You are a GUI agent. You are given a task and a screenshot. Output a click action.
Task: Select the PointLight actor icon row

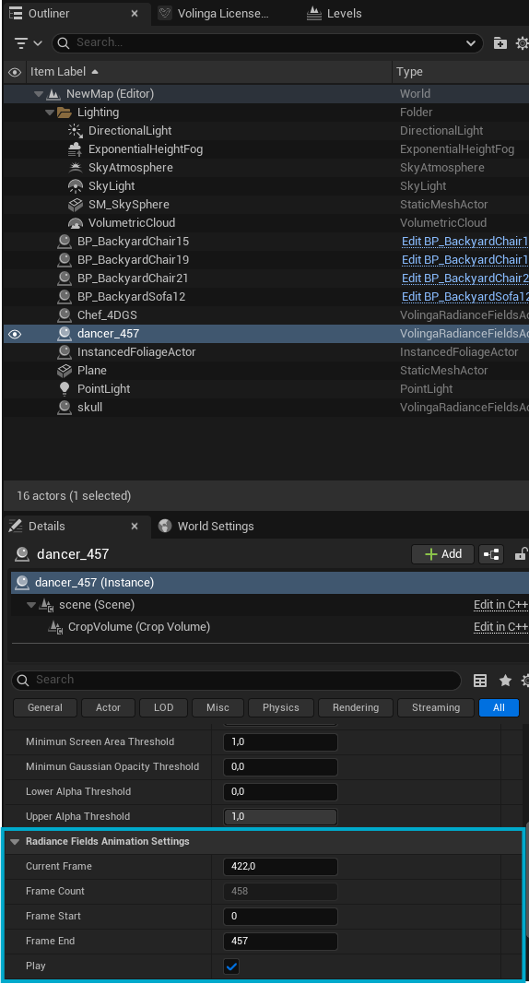64,388
